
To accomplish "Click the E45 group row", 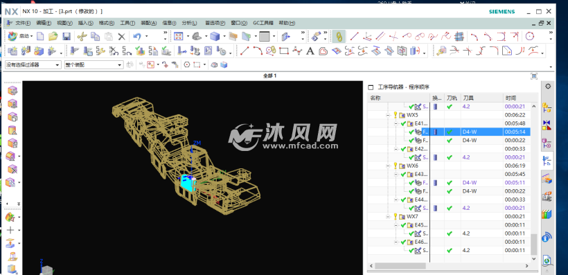I will coord(449,225).
